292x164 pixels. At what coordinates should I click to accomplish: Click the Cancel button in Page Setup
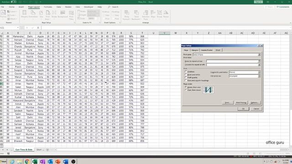pyautogui.click(x=256, y=109)
